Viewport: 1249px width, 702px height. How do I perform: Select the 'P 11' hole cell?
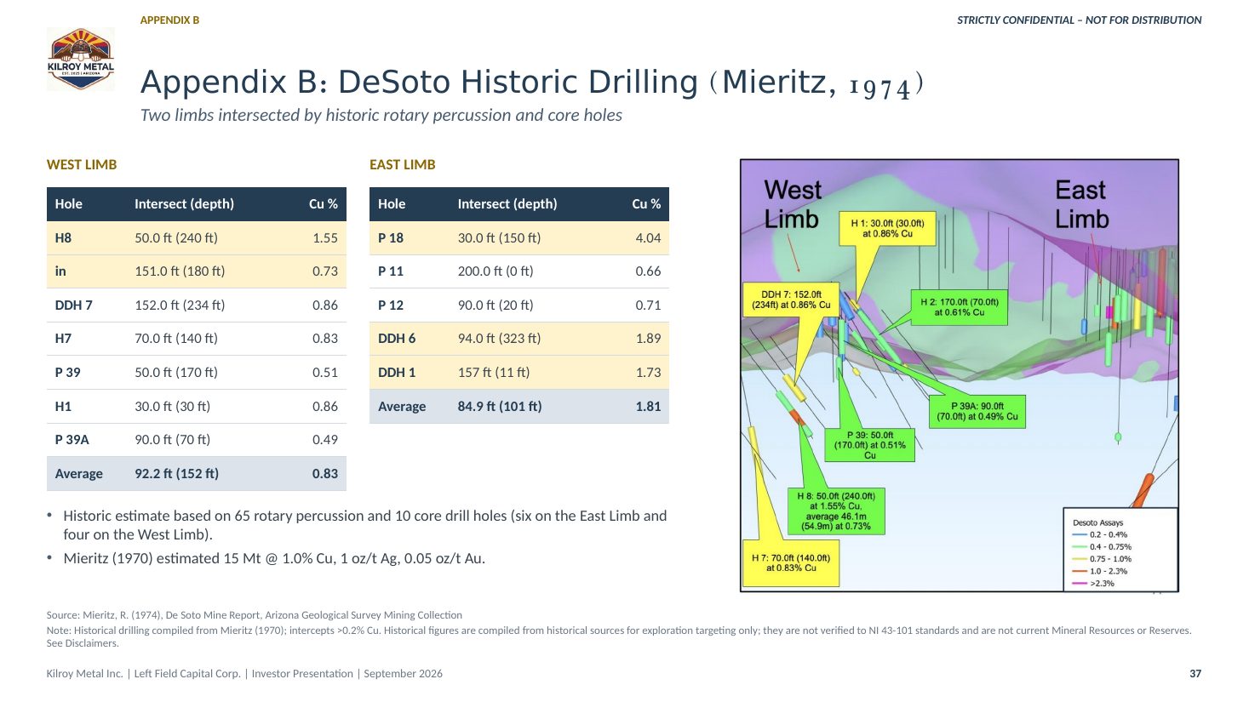coord(391,271)
